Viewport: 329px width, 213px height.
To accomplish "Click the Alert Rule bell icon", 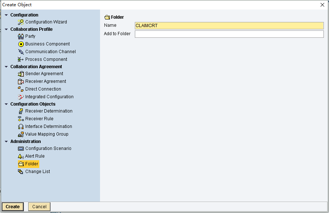I will point(21,156).
